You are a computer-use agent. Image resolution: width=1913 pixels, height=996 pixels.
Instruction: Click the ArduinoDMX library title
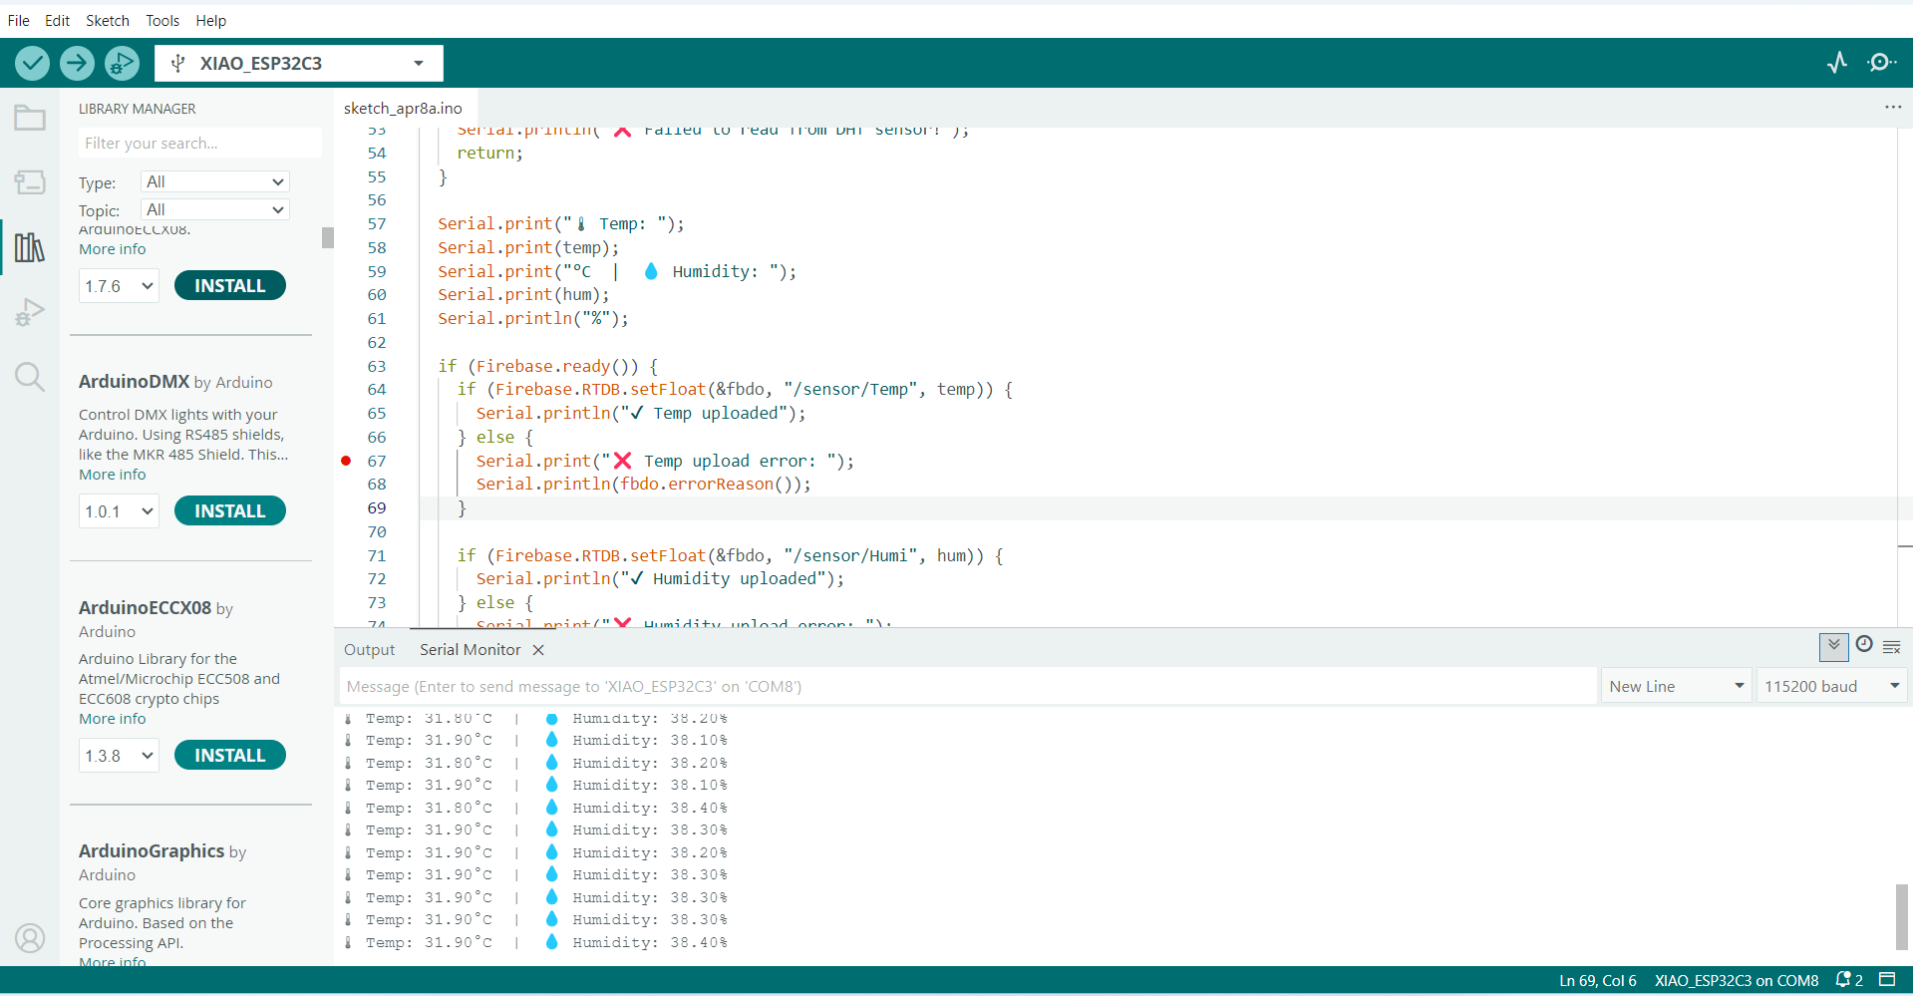pos(134,381)
